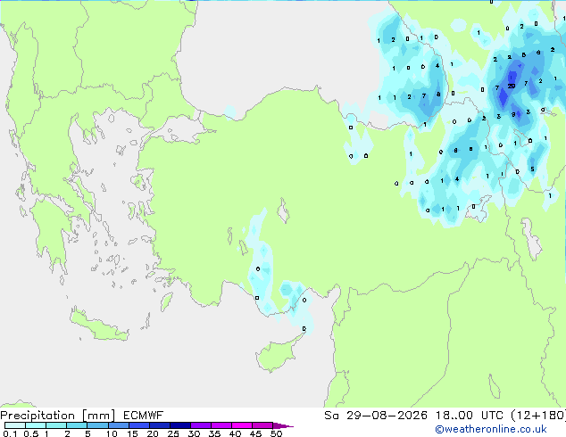Viewport: 566px width, 437px height.
Task: Click the '(12+180)' forecast step text
Action: click(x=538, y=416)
